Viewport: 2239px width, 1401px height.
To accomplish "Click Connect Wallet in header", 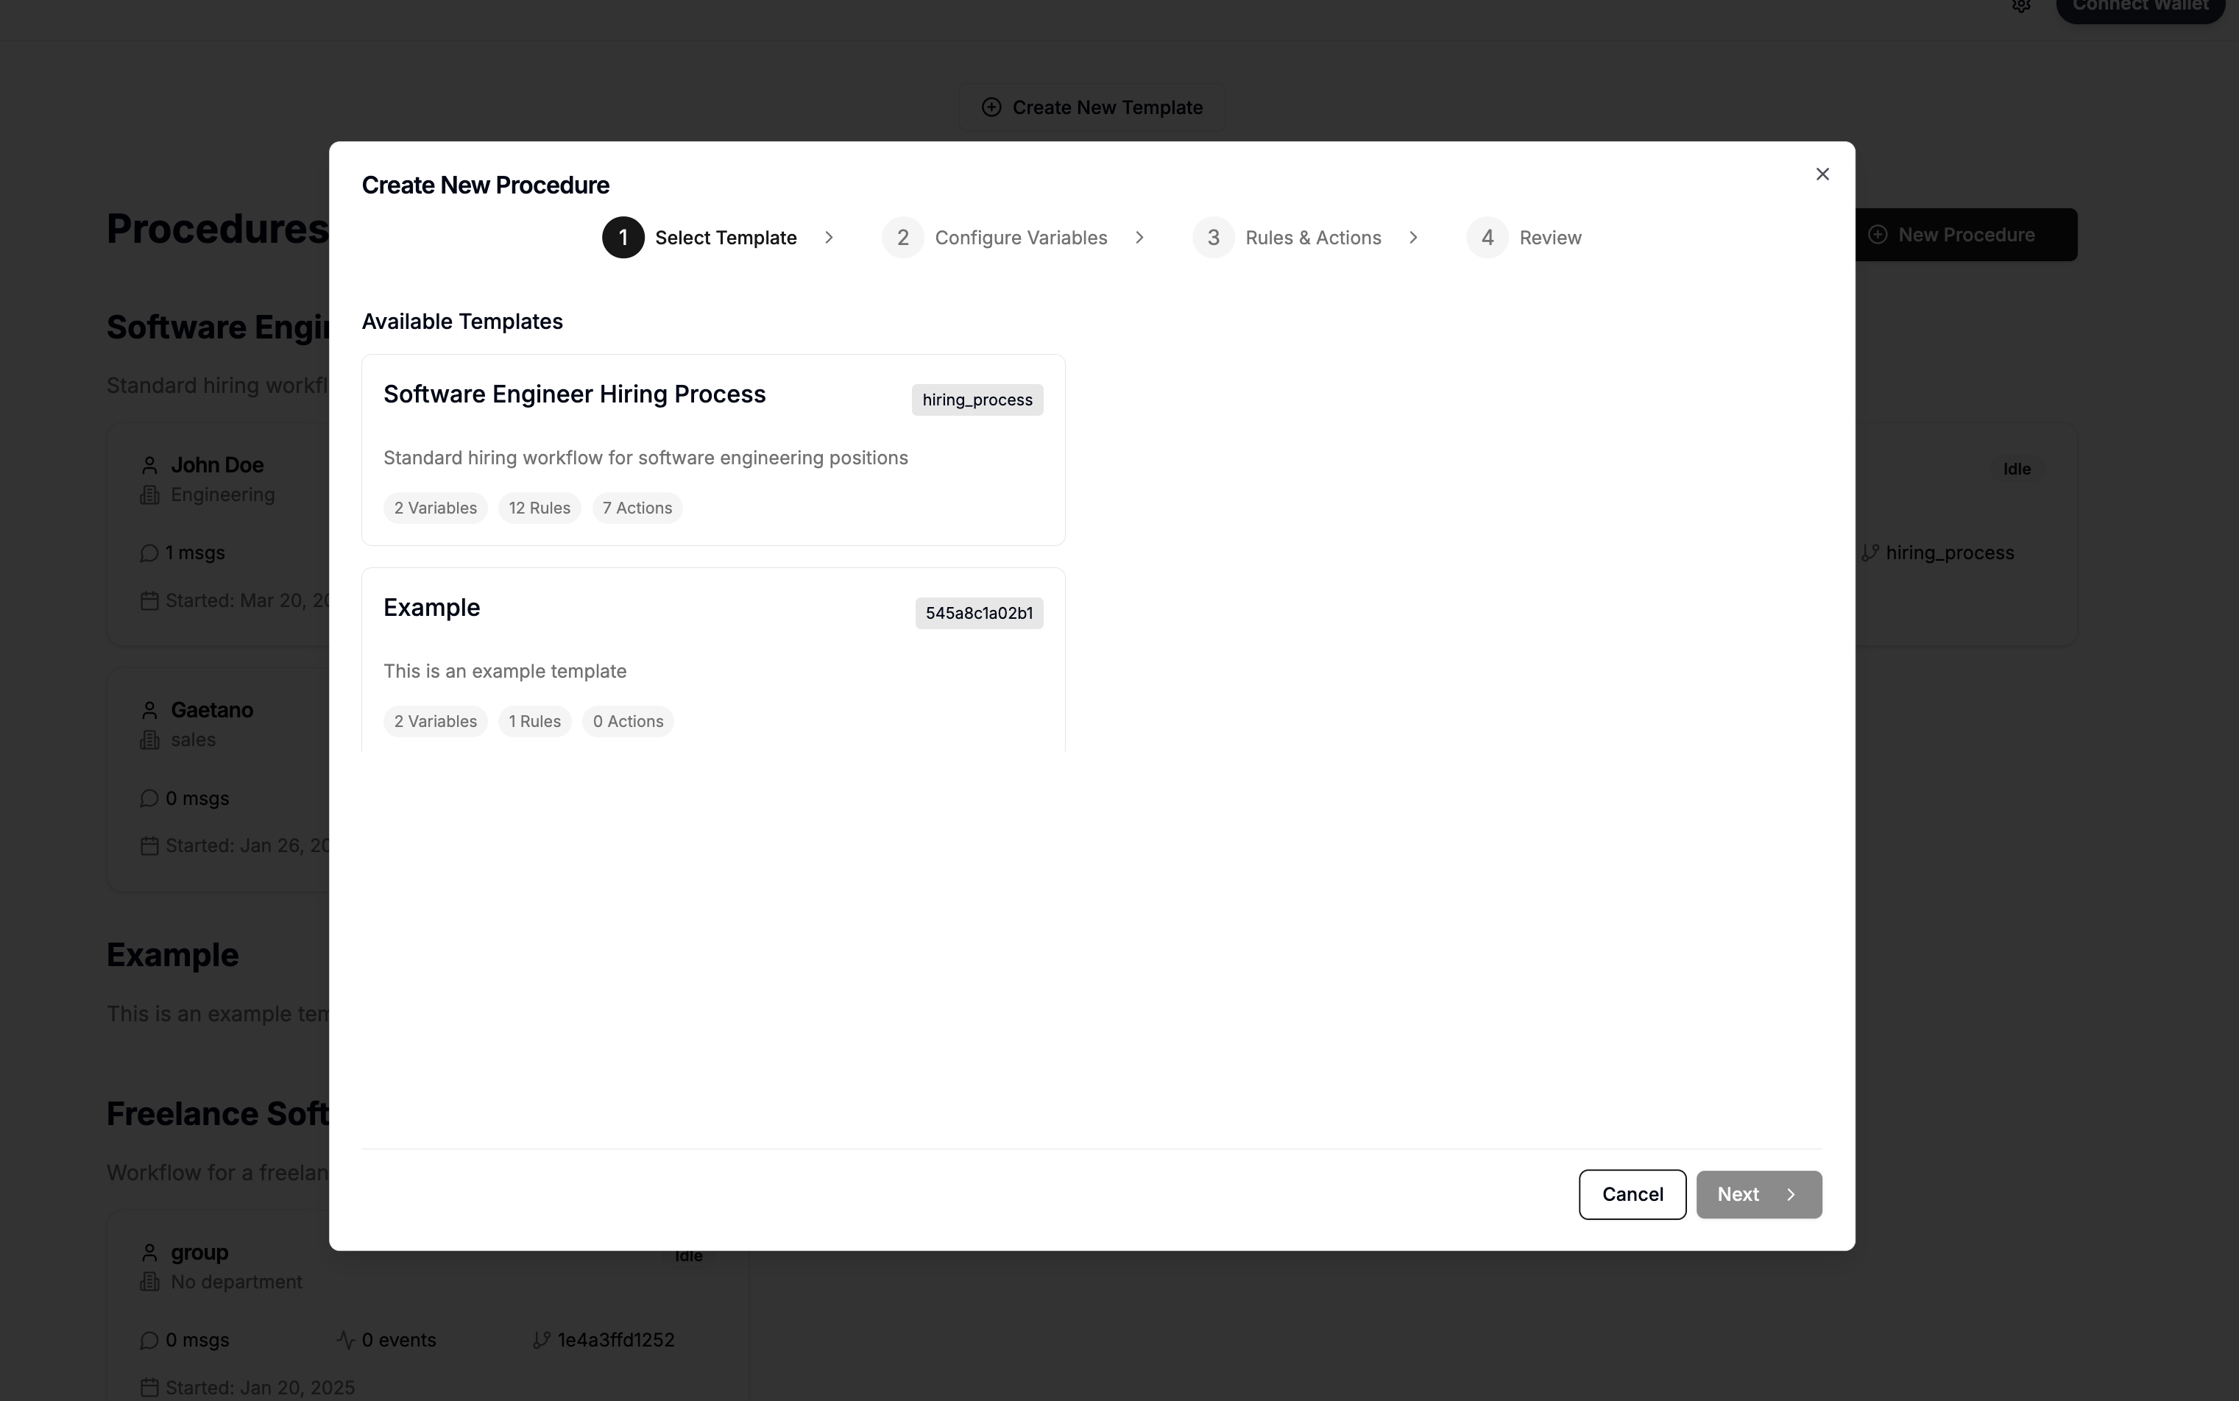I will click(x=2139, y=7).
